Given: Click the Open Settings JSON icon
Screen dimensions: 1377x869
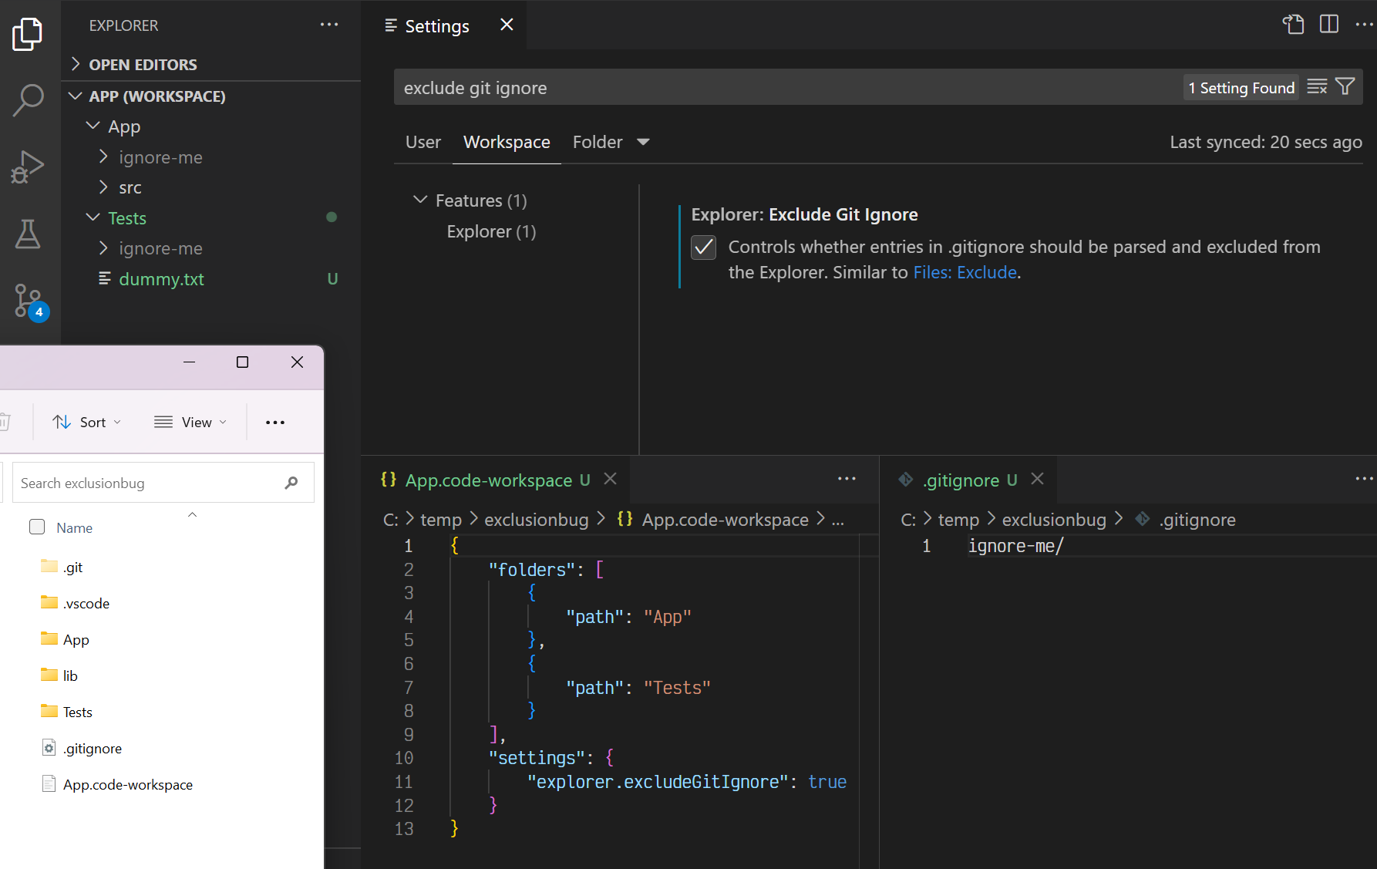Looking at the screenshot, I should point(1294,24).
